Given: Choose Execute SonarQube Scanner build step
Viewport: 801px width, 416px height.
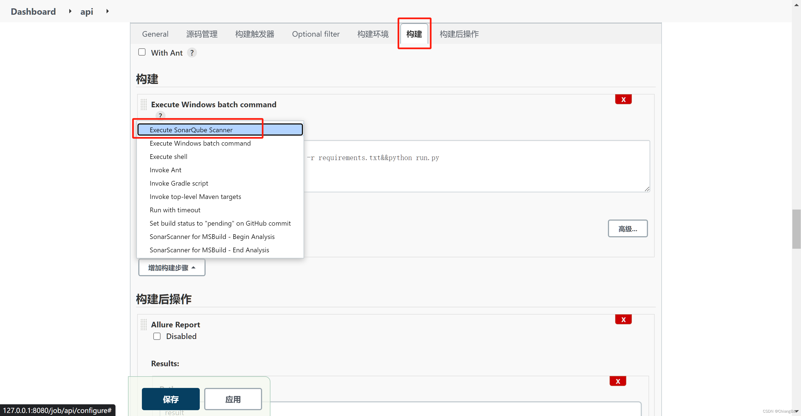Looking at the screenshot, I should (x=220, y=130).
